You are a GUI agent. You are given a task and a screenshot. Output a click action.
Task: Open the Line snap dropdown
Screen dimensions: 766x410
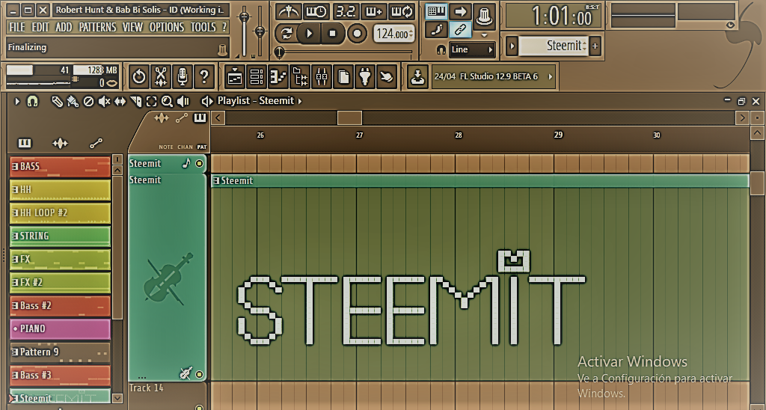click(x=472, y=49)
